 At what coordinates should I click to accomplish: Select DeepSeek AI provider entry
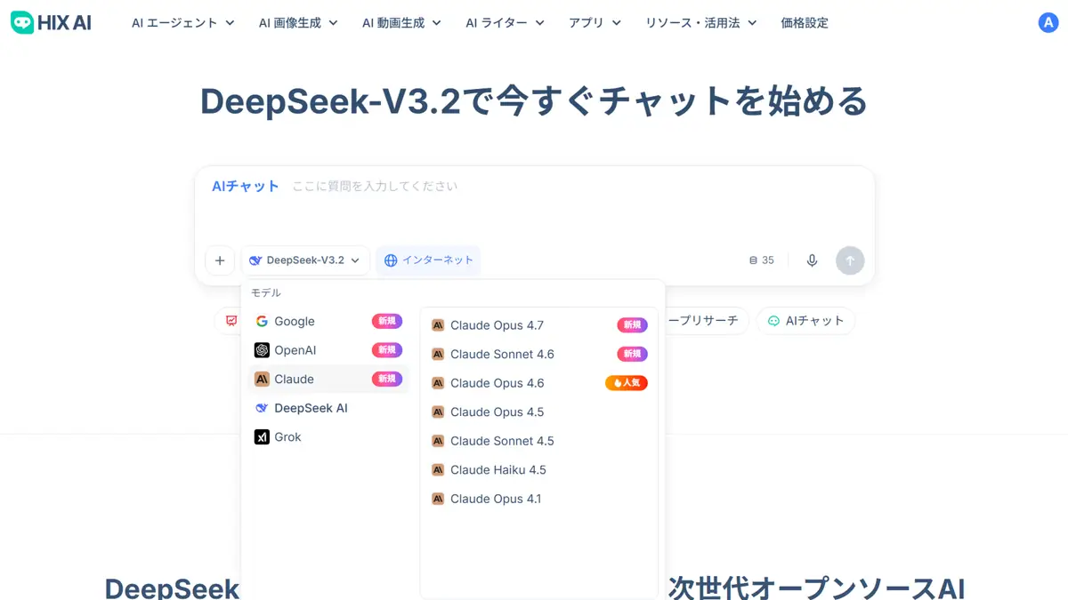point(328,408)
